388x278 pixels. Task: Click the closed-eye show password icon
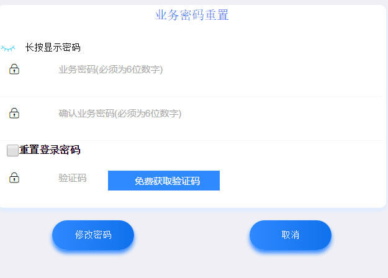coord(8,48)
